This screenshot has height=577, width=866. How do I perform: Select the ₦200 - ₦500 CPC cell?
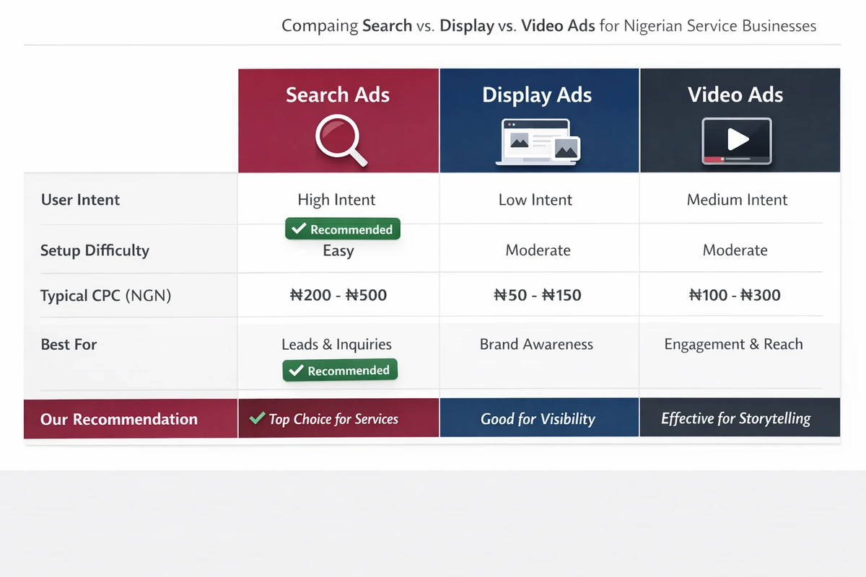click(336, 295)
